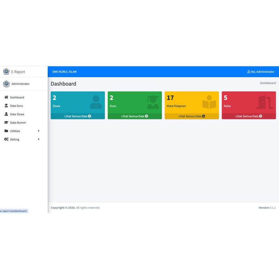279x279 pixels.
Task: Click the Data Guru teacher icon
Action: pos(6,106)
